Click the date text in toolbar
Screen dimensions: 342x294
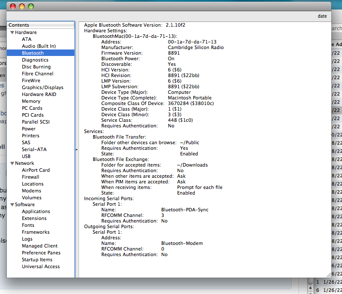(x=322, y=16)
